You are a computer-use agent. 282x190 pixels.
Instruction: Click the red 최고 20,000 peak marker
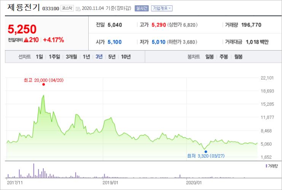point(43,84)
